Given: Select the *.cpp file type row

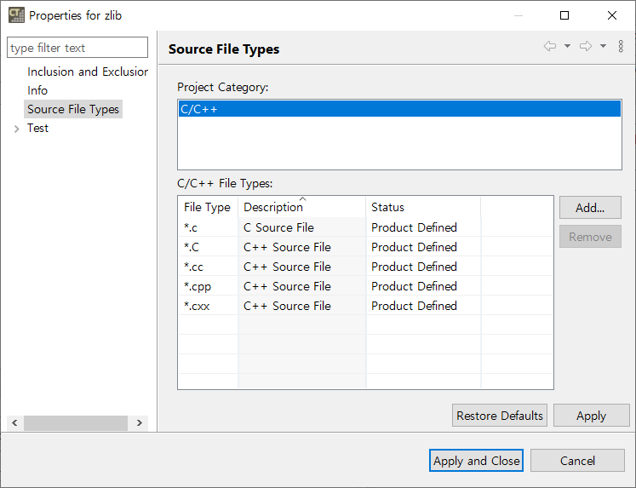Looking at the screenshot, I should (x=198, y=286).
